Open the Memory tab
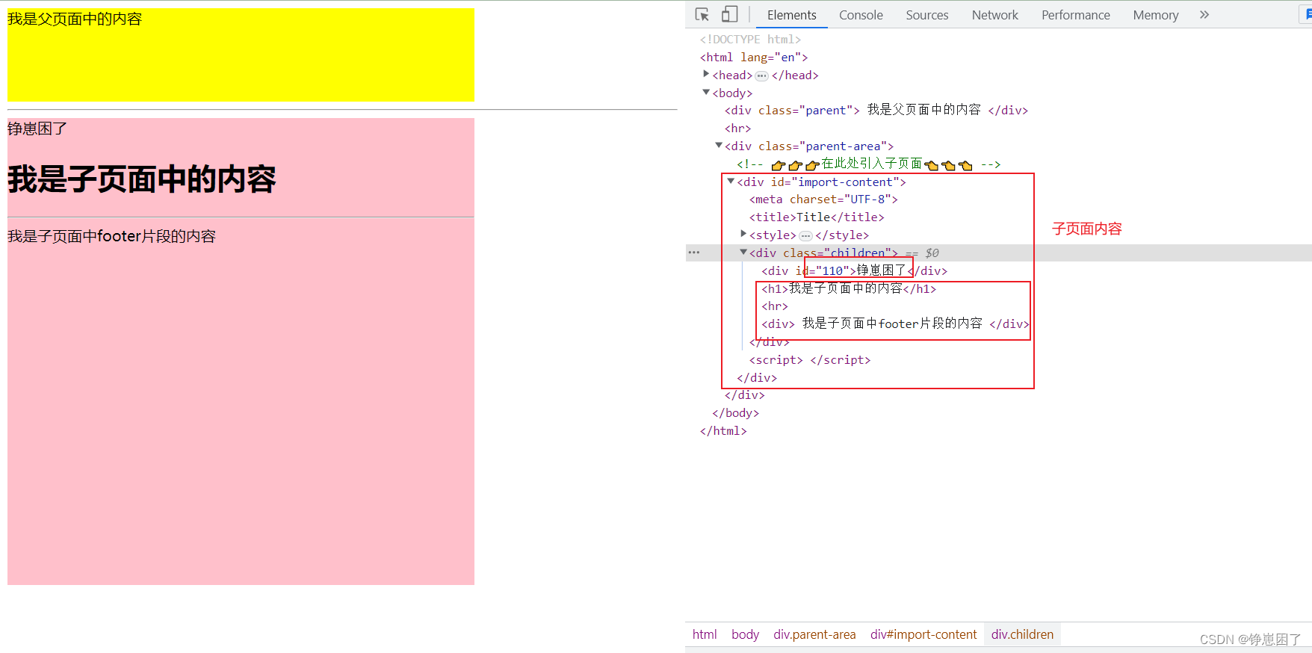 [x=1155, y=15]
